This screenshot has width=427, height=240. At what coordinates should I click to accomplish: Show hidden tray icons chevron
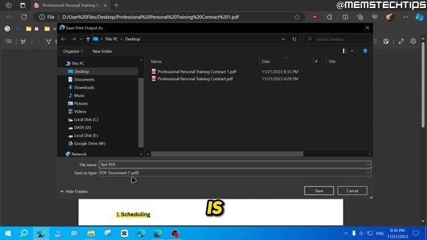coord(346,233)
